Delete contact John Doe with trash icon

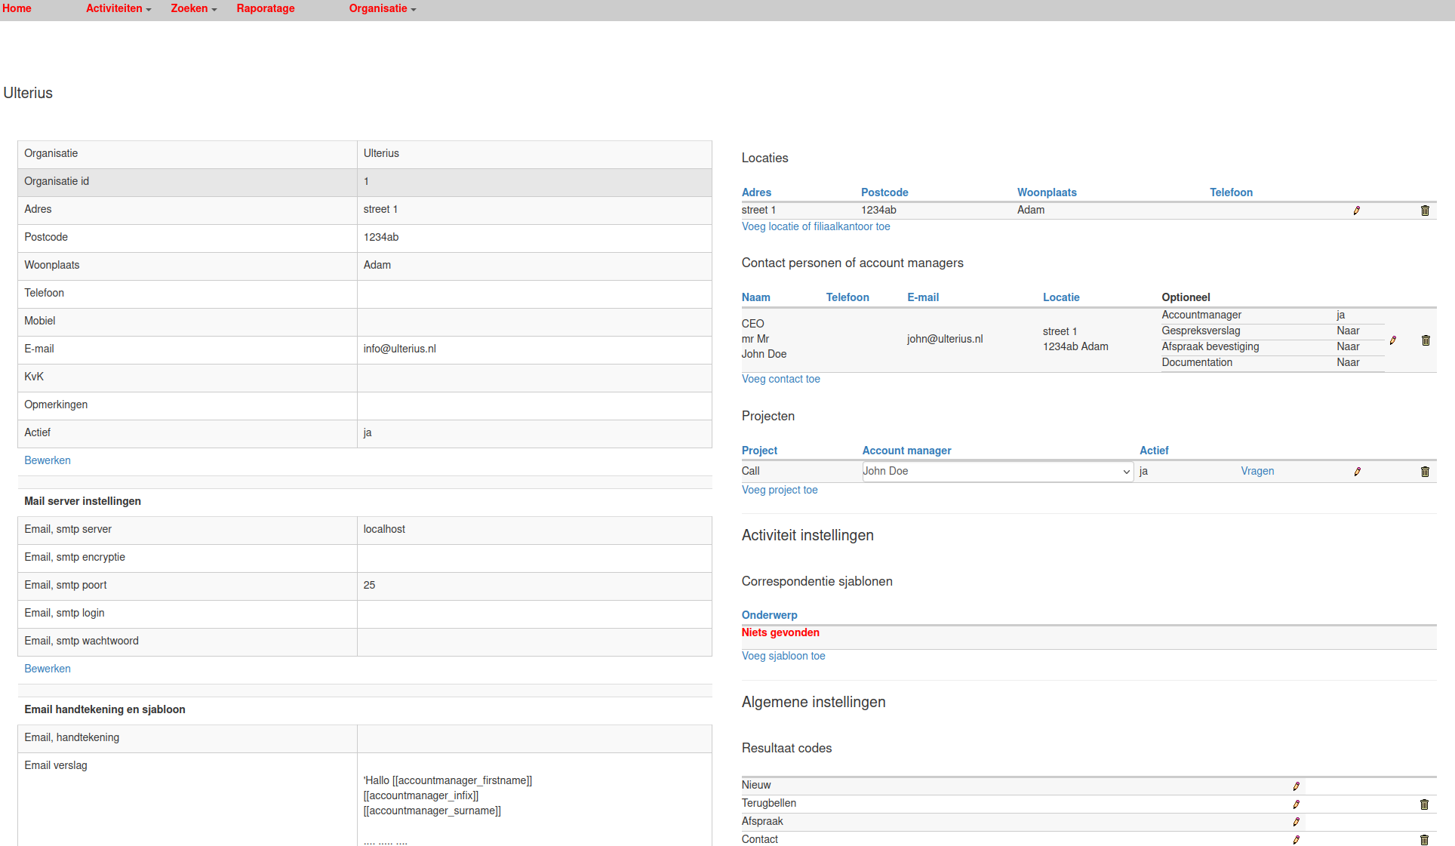[x=1426, y=340]
